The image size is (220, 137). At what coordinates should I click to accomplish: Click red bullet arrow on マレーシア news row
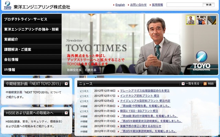pos(119,91)
